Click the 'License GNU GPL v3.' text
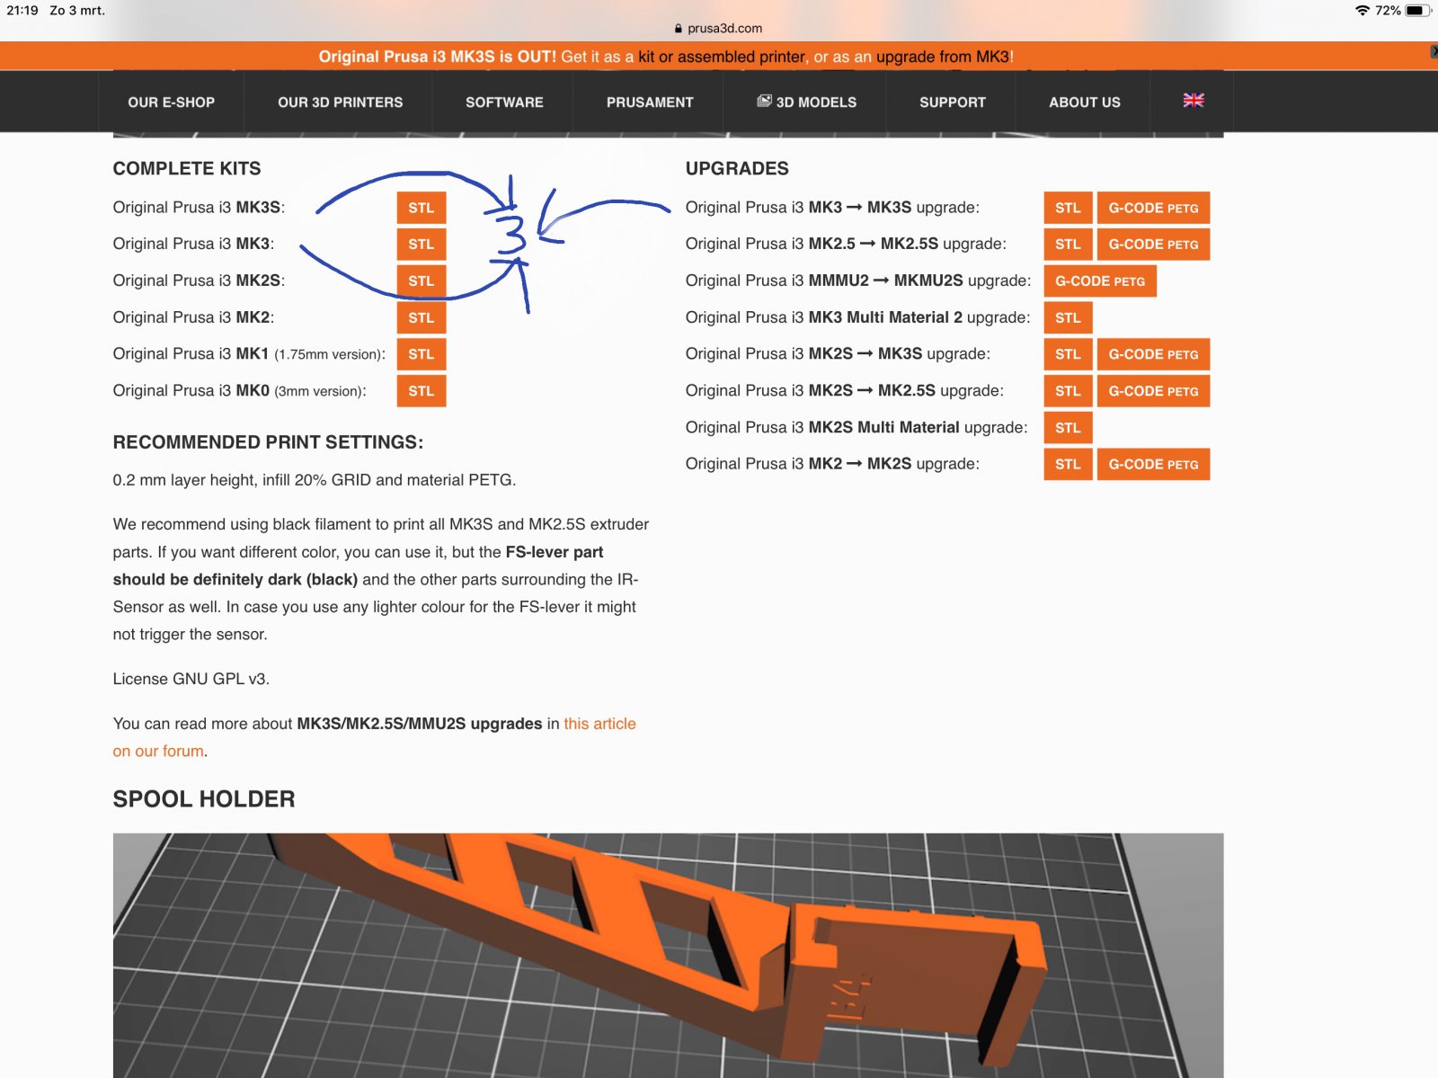This screenshot has height=1078, width=1438. point(191,679)
